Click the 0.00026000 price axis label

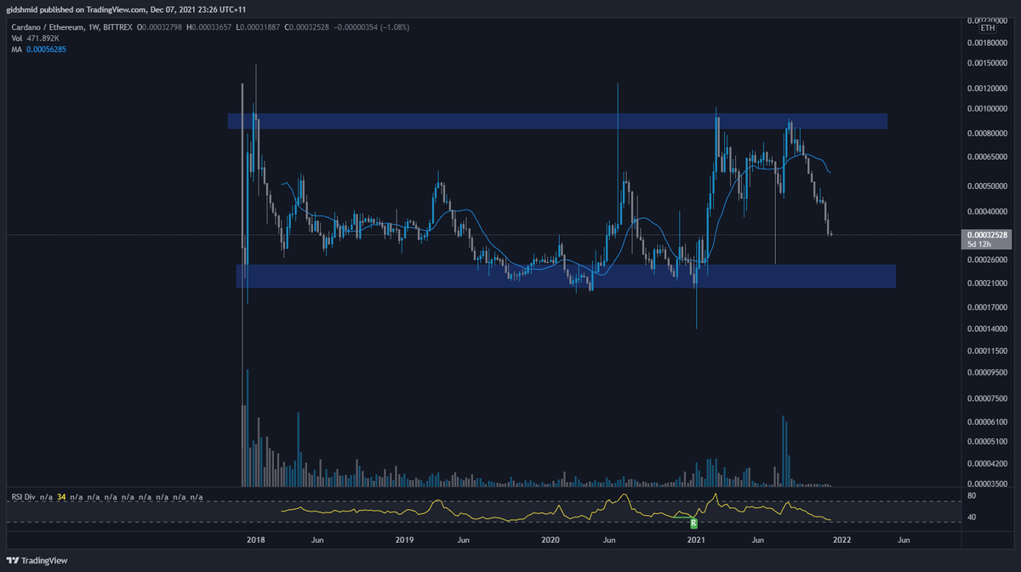click(987, 260)
